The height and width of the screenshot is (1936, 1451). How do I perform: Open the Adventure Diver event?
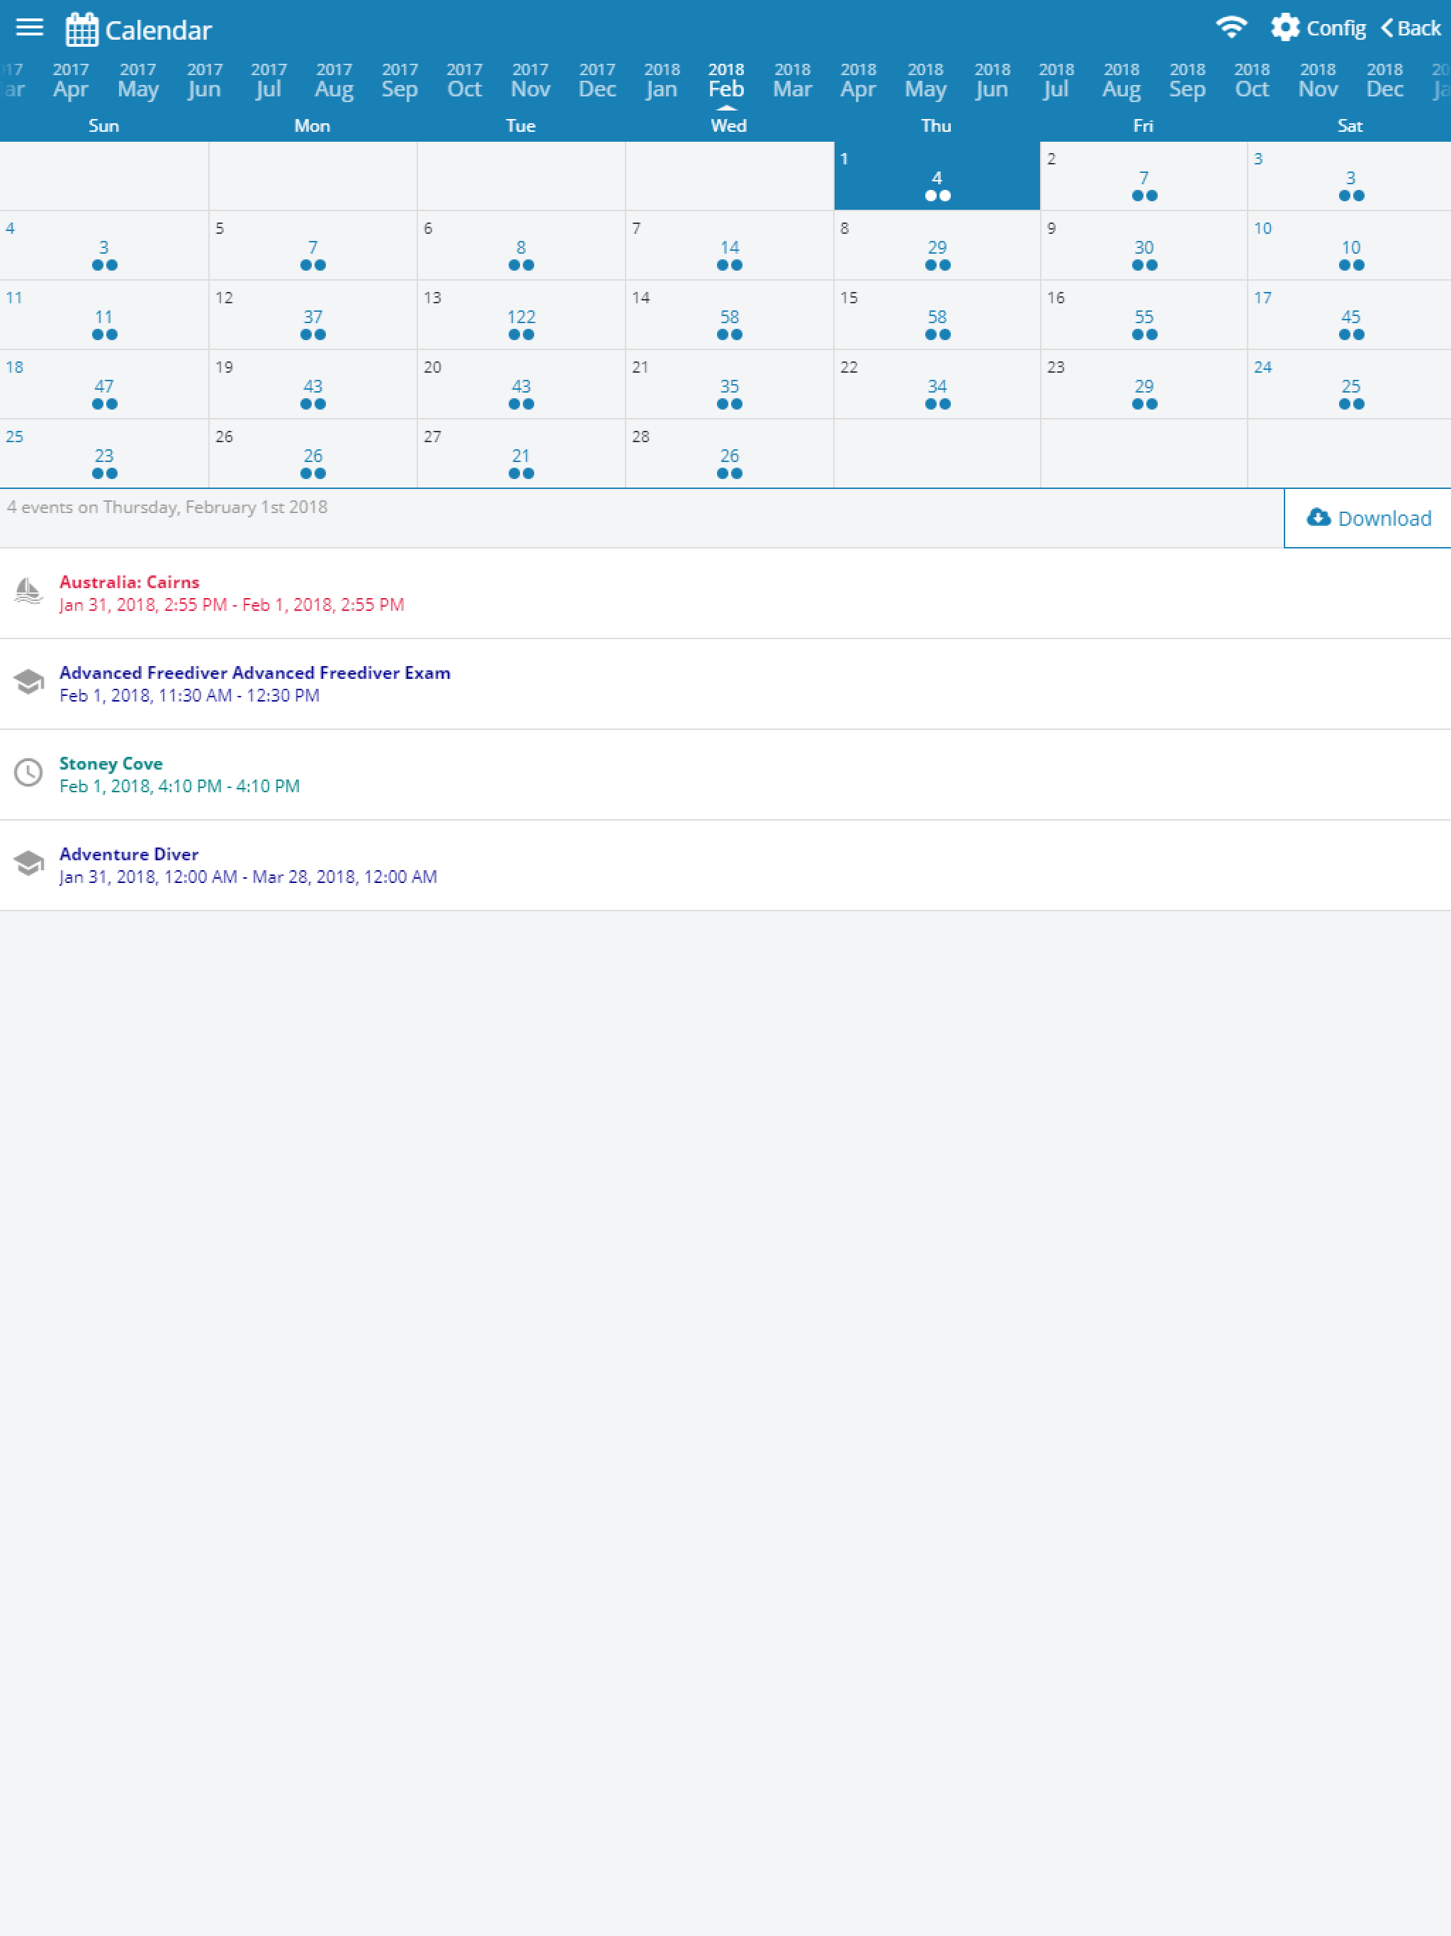click(725, 865)
